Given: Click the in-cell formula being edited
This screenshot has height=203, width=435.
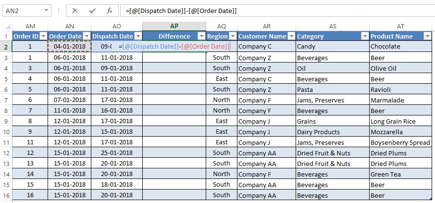Looking at the screenshot, I should pyautogui.click(x=174, y=47).
